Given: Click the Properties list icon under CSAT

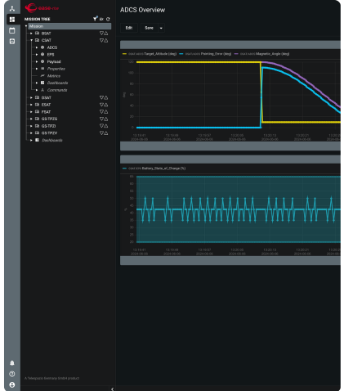Looking at the screenshot, I should pyautogui.click(x=42, y=69).
